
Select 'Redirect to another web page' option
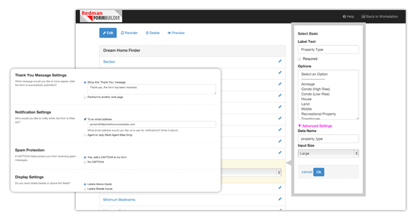[x=85, y=97]
